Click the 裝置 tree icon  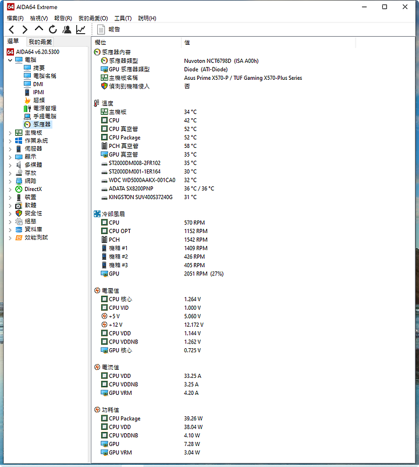point(19,197)
